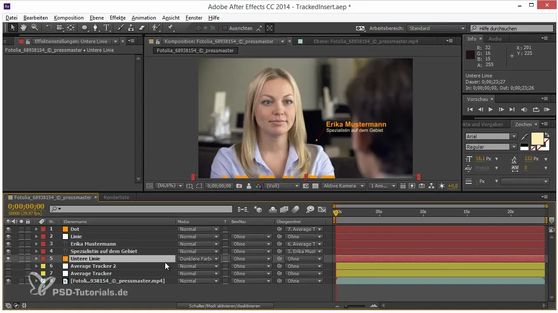Select the Ellipse shape tool
The height and width of the screenshot is (313, 558).
(x=85, y=28)
